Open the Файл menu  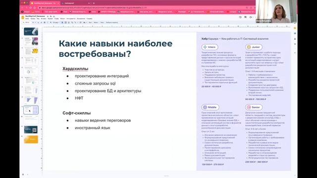27,19
